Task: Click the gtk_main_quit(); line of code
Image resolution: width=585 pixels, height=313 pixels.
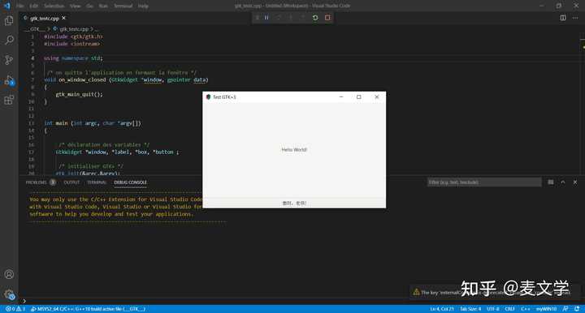Action: [79, 94]
